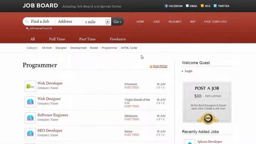The image size is (256, 144).
Task: Click the Post a Job banner
Action: [x=207, y=102]
